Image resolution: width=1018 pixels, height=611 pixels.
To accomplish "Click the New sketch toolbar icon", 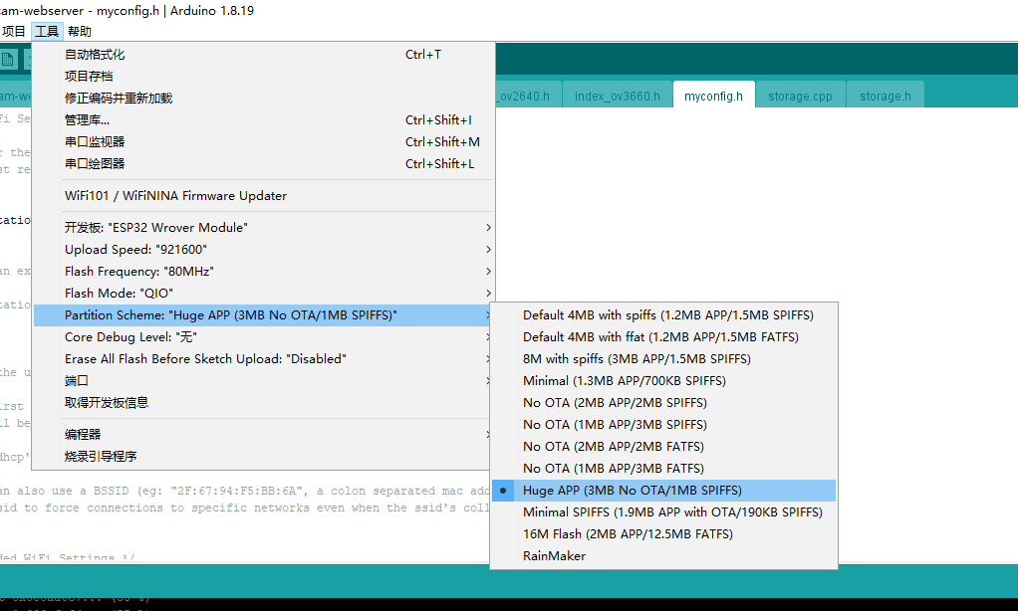I will click(x=8, y=60).
